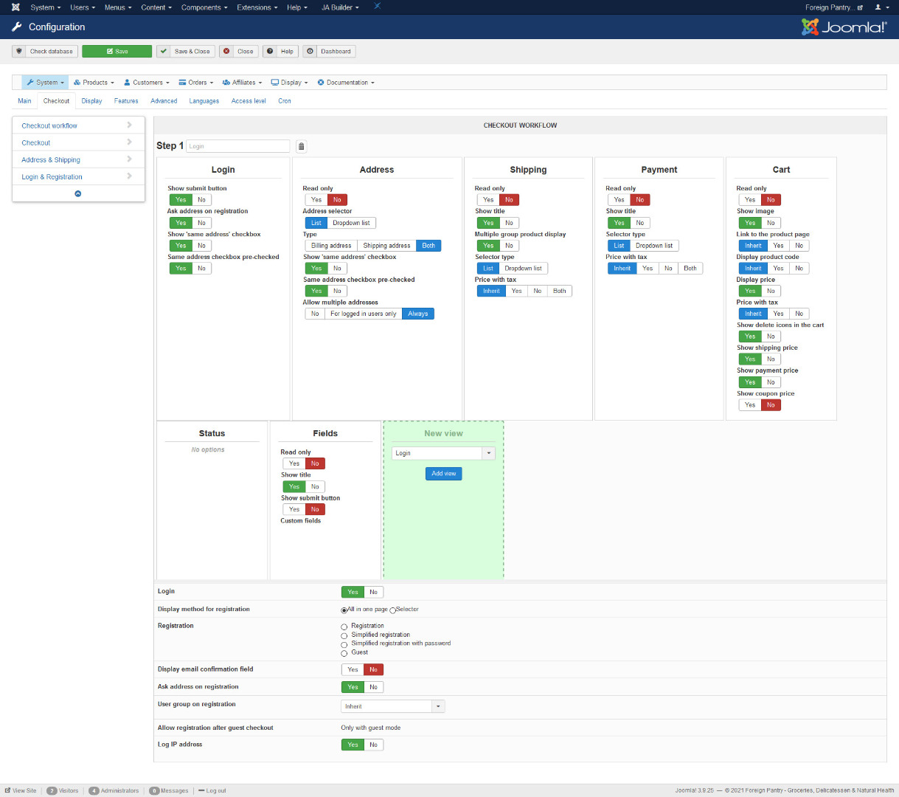Open the Orders dropdown menu
The width and height of the screenshot is (899, 797).
tap(196, 83)
